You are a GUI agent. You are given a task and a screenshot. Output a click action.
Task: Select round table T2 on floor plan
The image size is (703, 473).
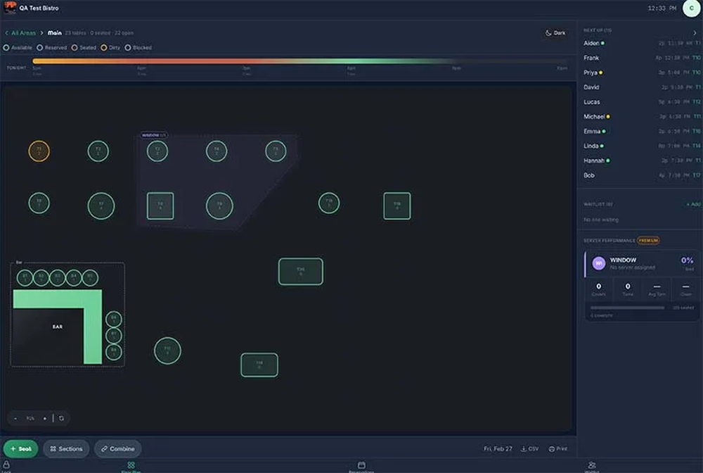pyautogui.click(x=98, y=151)
